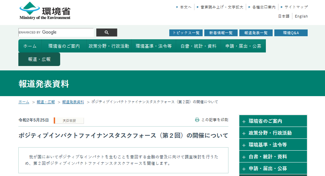Focus the Google enhanced search field
The width and height of the screenshot is (325, 176).
pos(56,32)
